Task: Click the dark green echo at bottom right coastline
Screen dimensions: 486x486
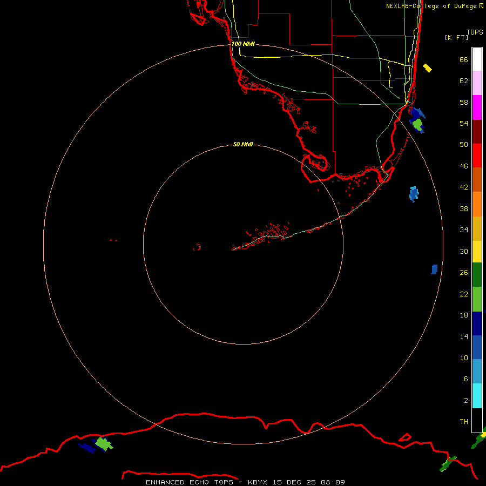Action: (448, 464)
